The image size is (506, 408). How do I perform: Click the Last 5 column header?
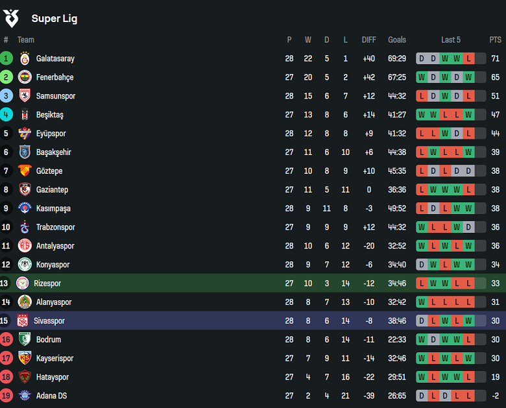pyautogui.click(x=450, y=40)
